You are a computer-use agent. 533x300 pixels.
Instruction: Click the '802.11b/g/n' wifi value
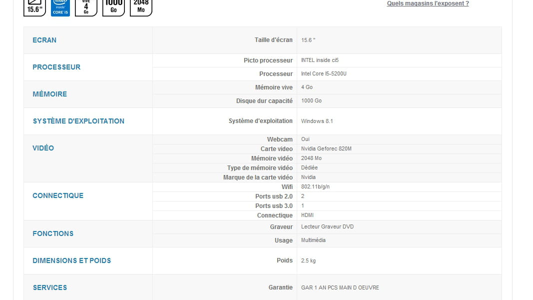click(x=315, y=186)
